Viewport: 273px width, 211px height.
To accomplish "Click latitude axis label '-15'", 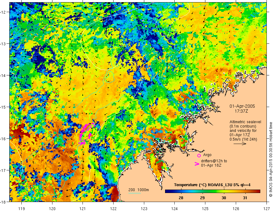I will 3,107.
